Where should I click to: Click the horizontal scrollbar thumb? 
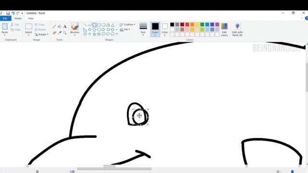(x=114, y=169)
